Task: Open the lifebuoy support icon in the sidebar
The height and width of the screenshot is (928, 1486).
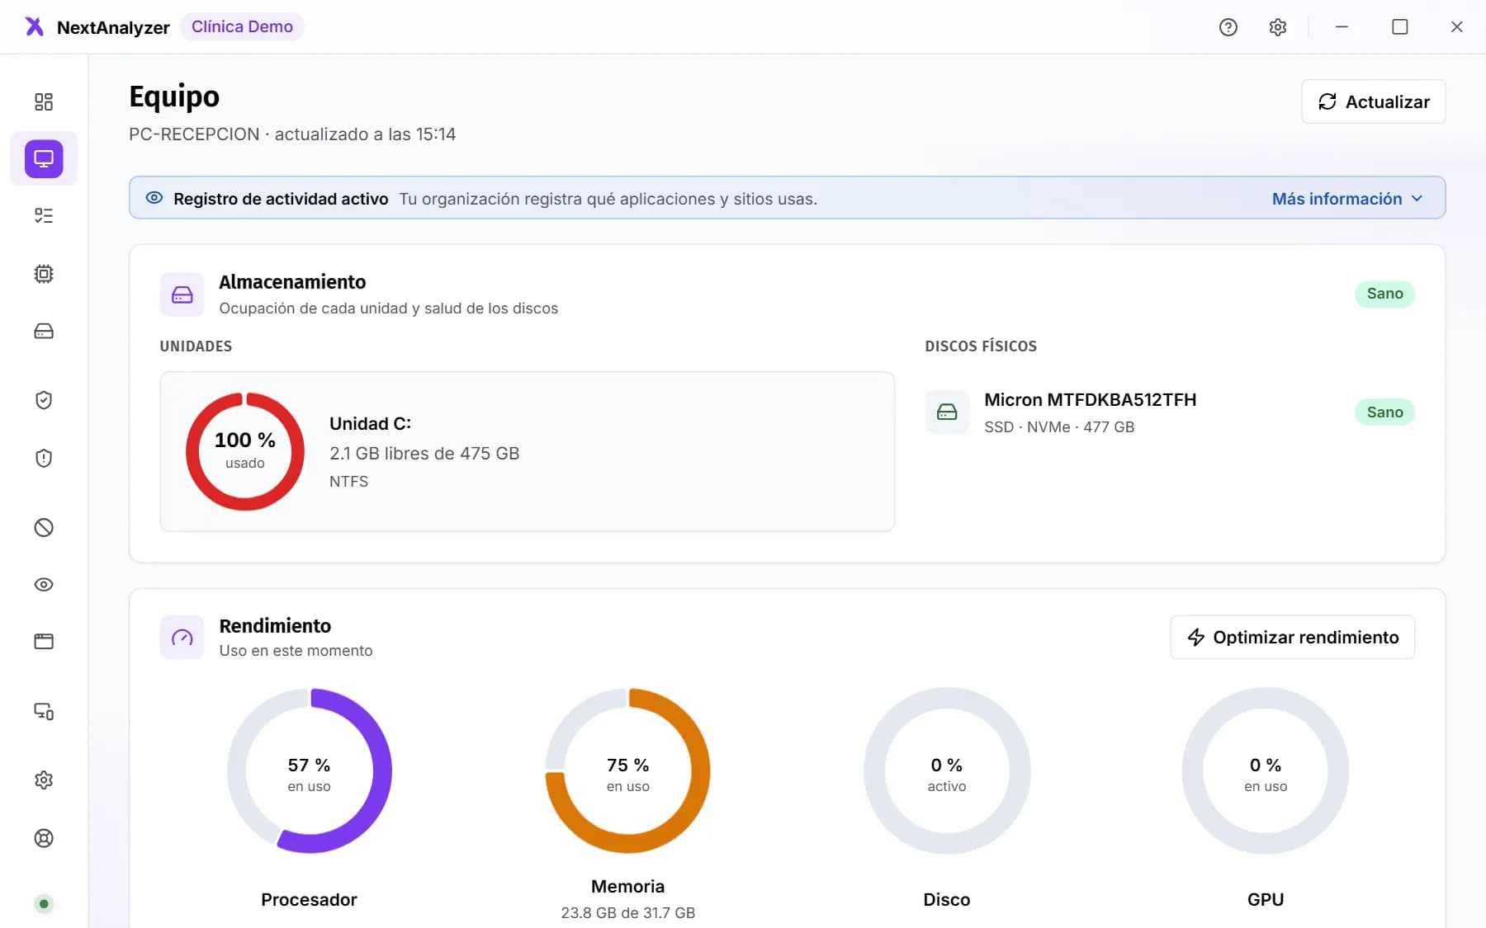Action: [x=44, y=838]
